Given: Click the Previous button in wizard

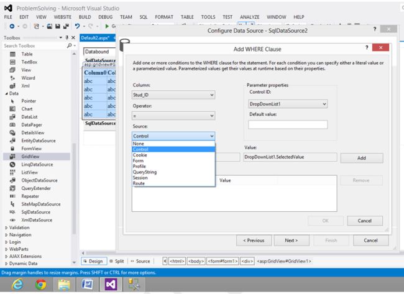Looking at the screenshot, I should point(254,240).
